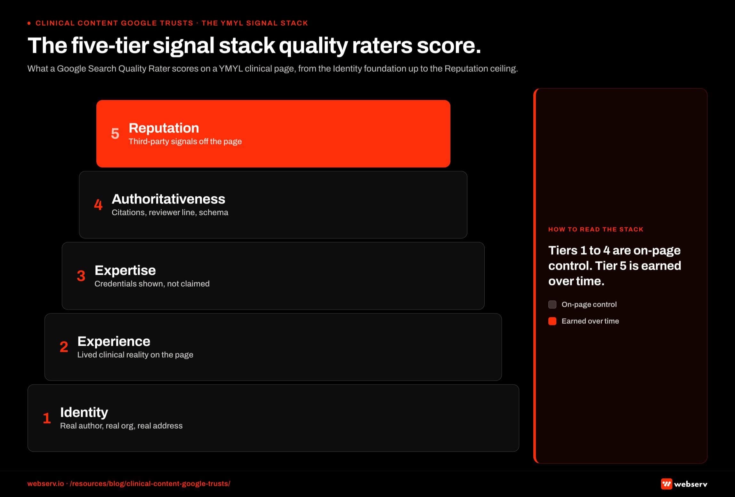Select the orange Reputation tier card

[x=273, y=134]
